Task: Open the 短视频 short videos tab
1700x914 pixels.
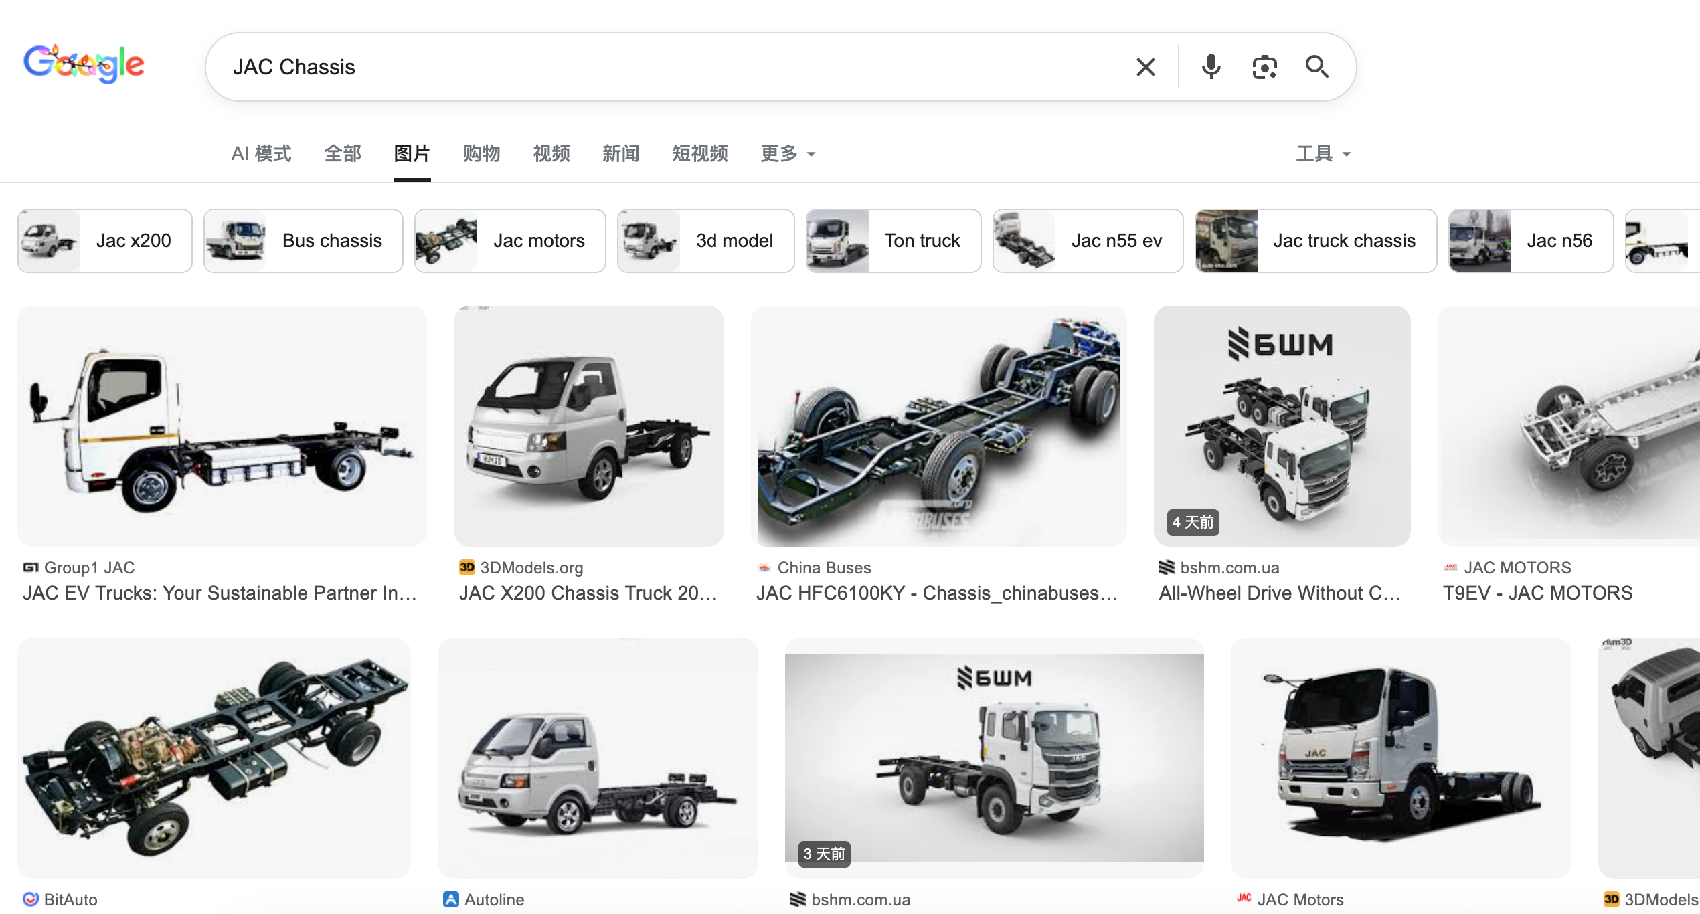Action: tap(700, 153)
